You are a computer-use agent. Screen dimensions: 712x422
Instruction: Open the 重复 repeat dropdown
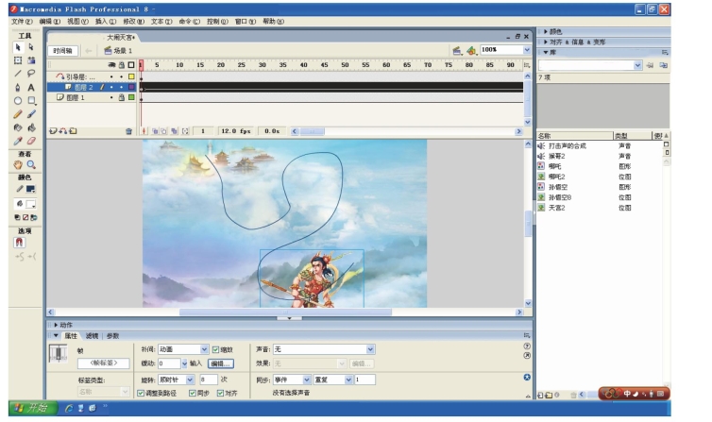coord(348,380)
